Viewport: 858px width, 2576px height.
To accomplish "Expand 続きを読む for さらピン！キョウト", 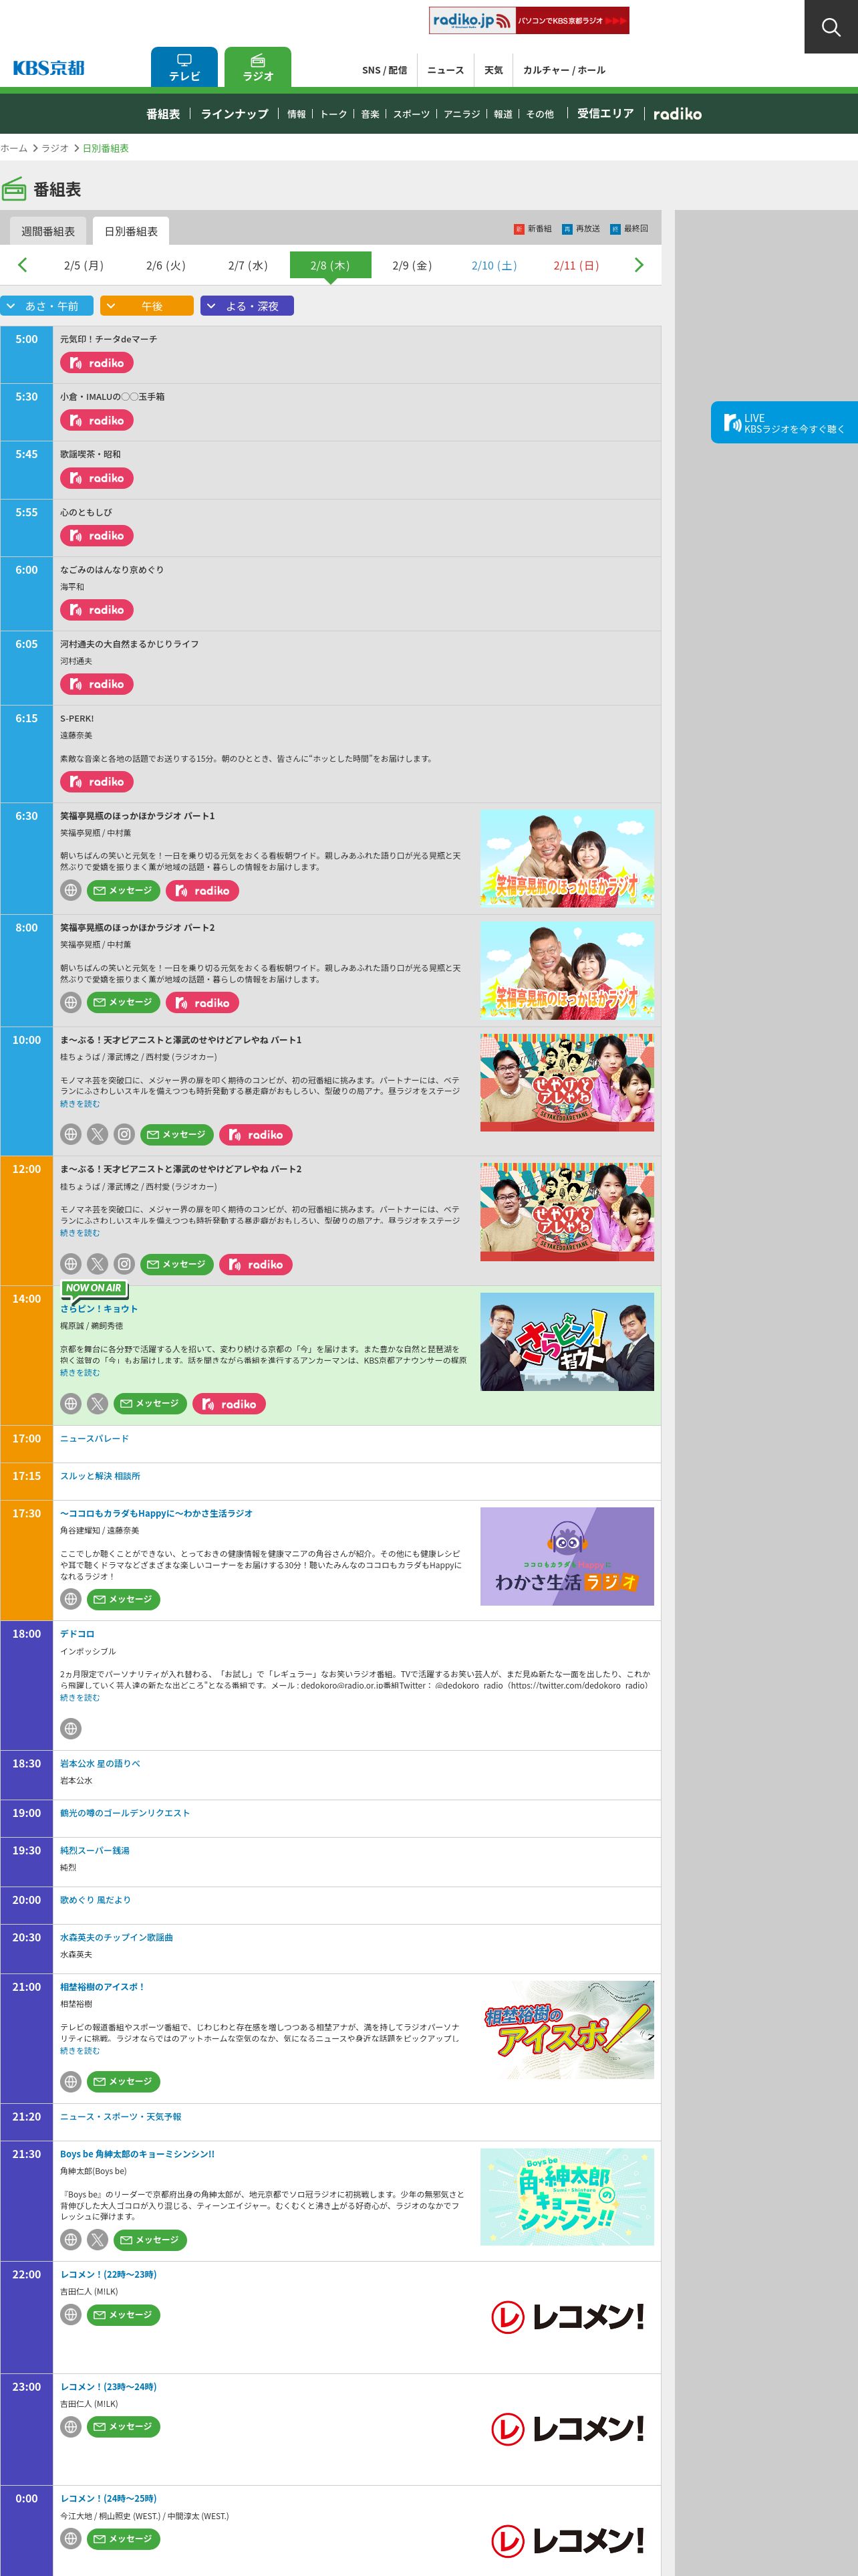I will coord(80,1373).
